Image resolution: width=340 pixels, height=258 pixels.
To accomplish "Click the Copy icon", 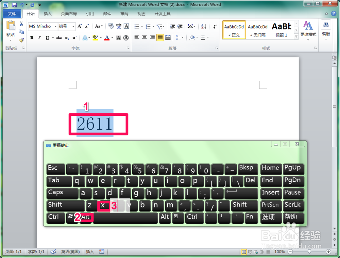I will coord(21,32).
